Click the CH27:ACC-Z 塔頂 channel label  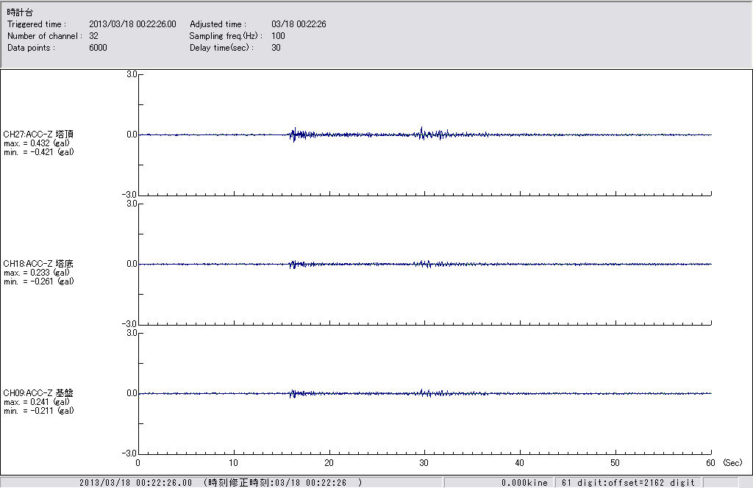coord(38,134)
